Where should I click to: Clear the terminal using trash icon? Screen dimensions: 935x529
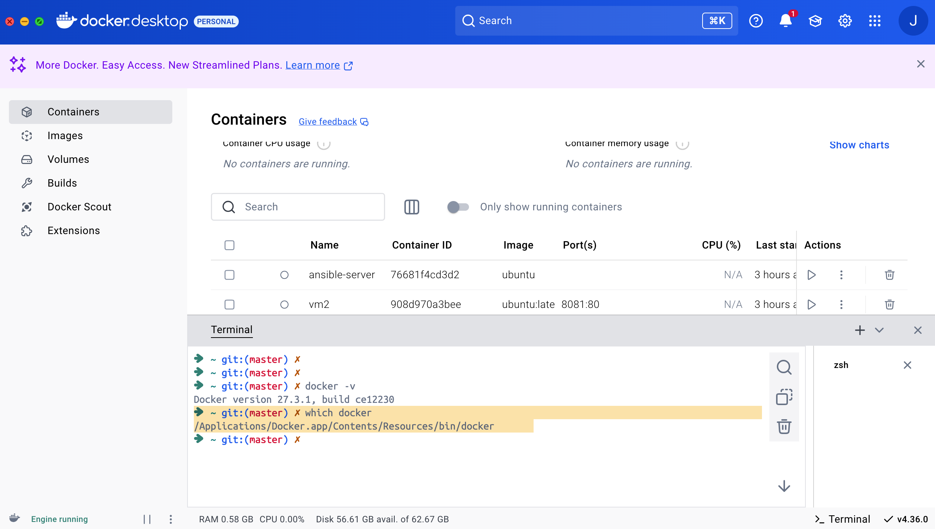click(784, 427)
